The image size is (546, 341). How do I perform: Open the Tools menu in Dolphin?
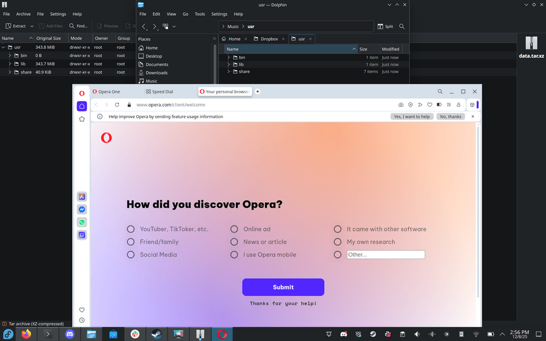coord(200,14)
